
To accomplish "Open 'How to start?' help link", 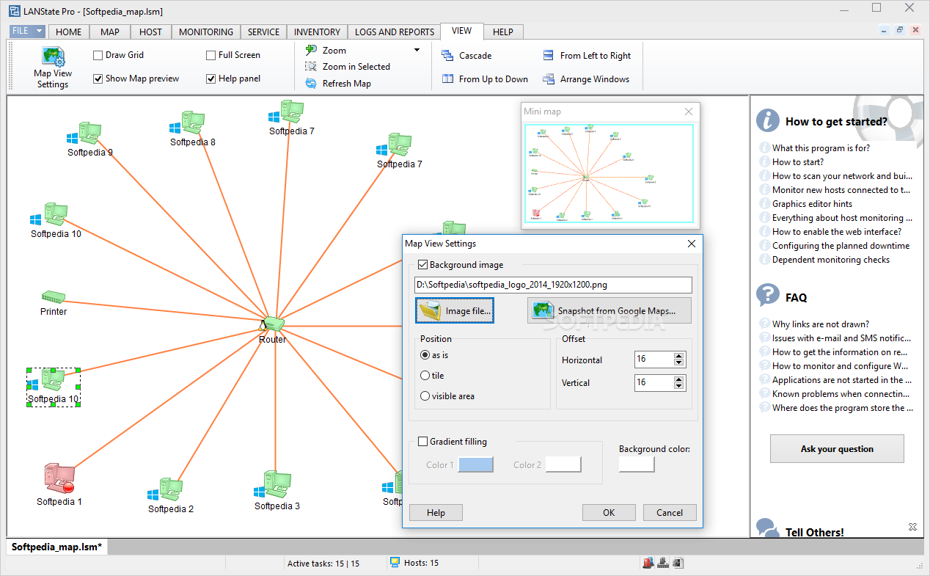I will point(798,162).
